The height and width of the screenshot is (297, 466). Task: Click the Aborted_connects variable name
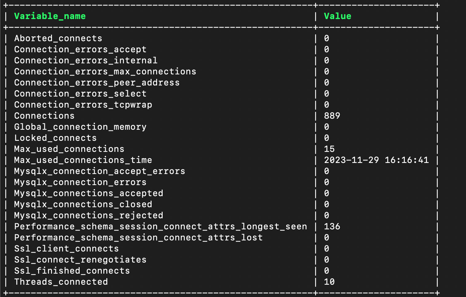(58, 38)
